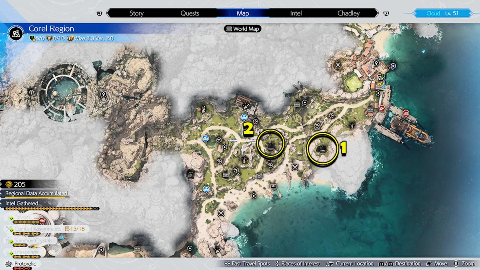Click the Regional Data Accumulated progress bar
Screen dimensions: 480x270
pyautogui.click(x=36, y=197)
